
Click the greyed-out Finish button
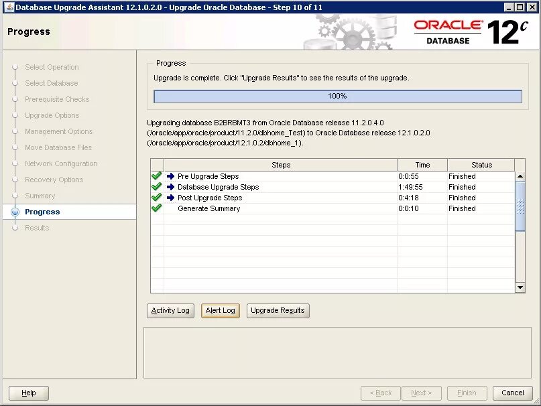pos(467,393)
